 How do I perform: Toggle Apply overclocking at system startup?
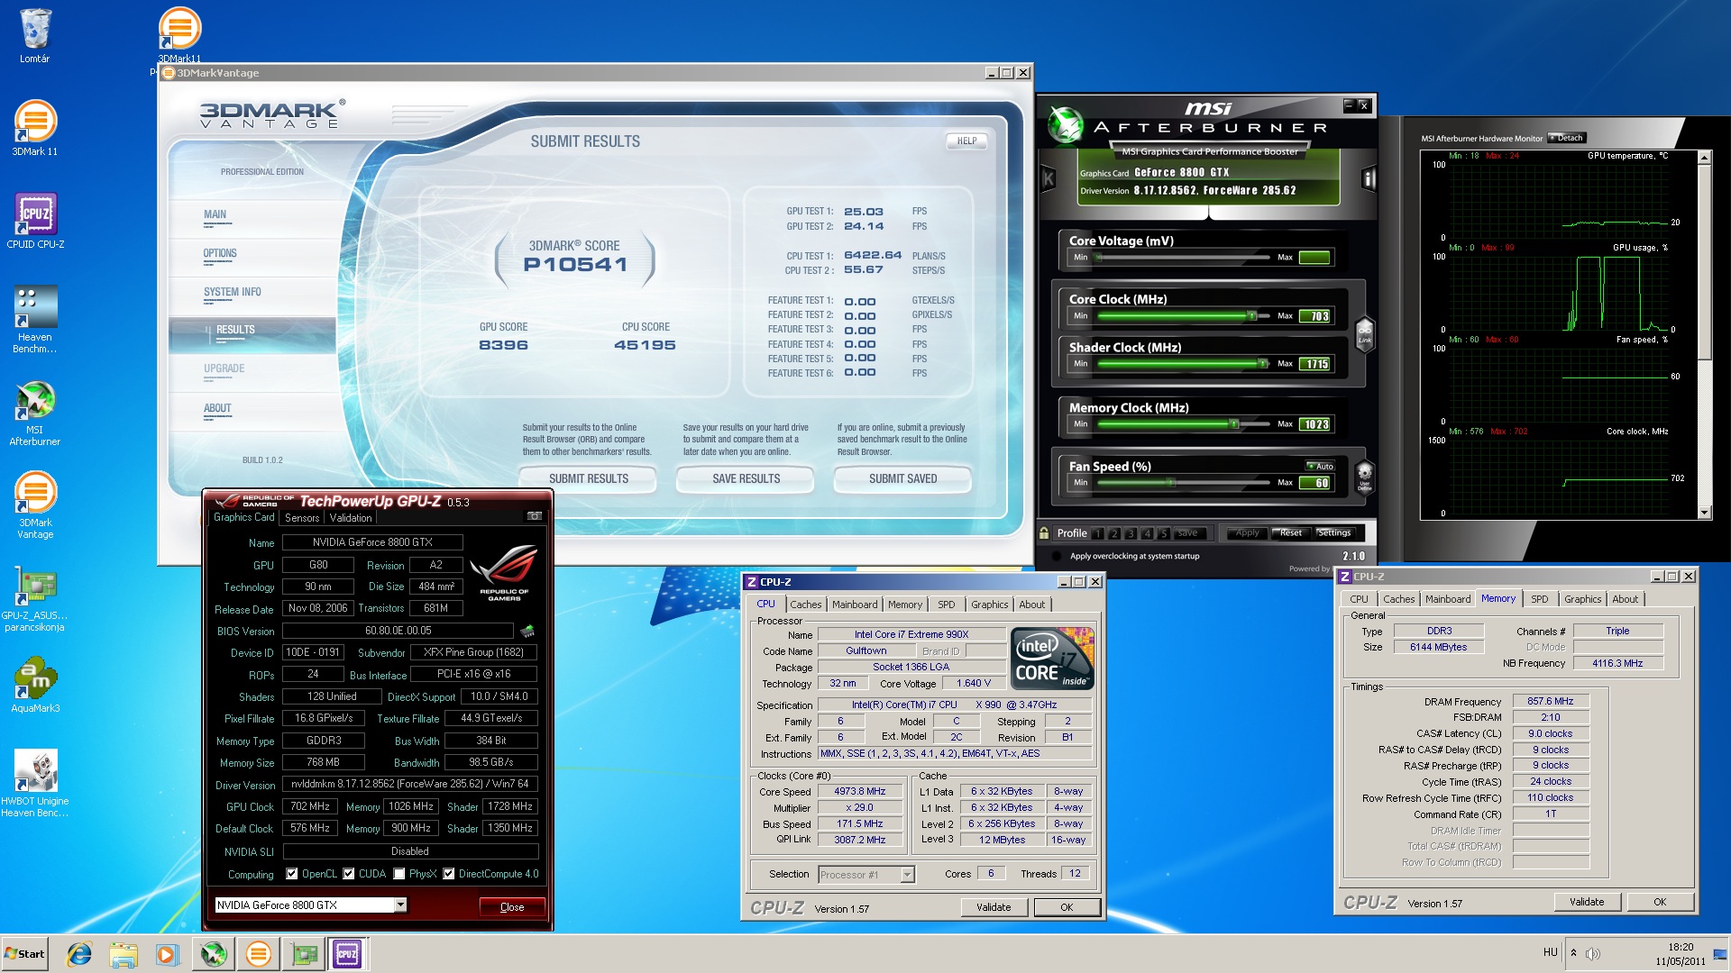(1056, 556)
